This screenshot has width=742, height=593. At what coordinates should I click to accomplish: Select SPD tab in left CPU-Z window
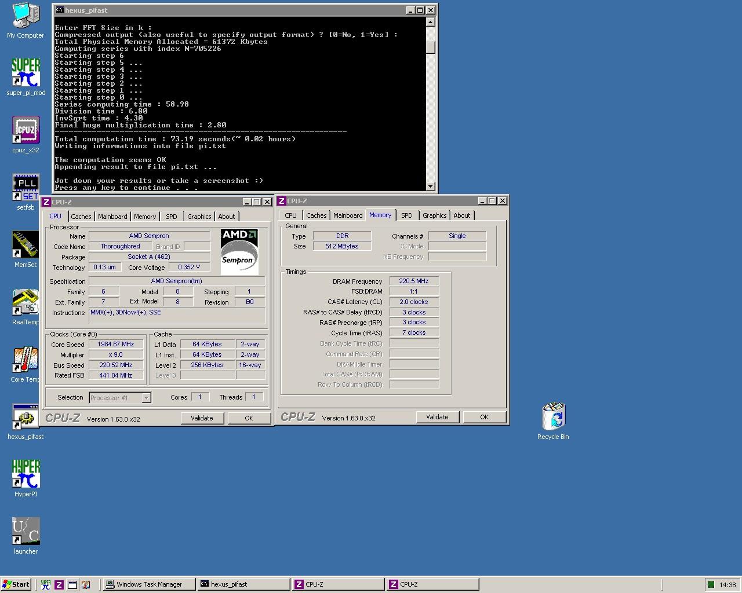[172, 217]
